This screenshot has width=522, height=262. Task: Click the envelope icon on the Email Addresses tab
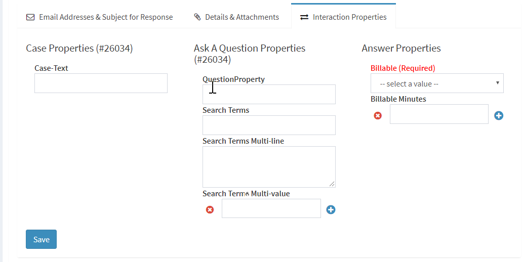coord(30,17)
